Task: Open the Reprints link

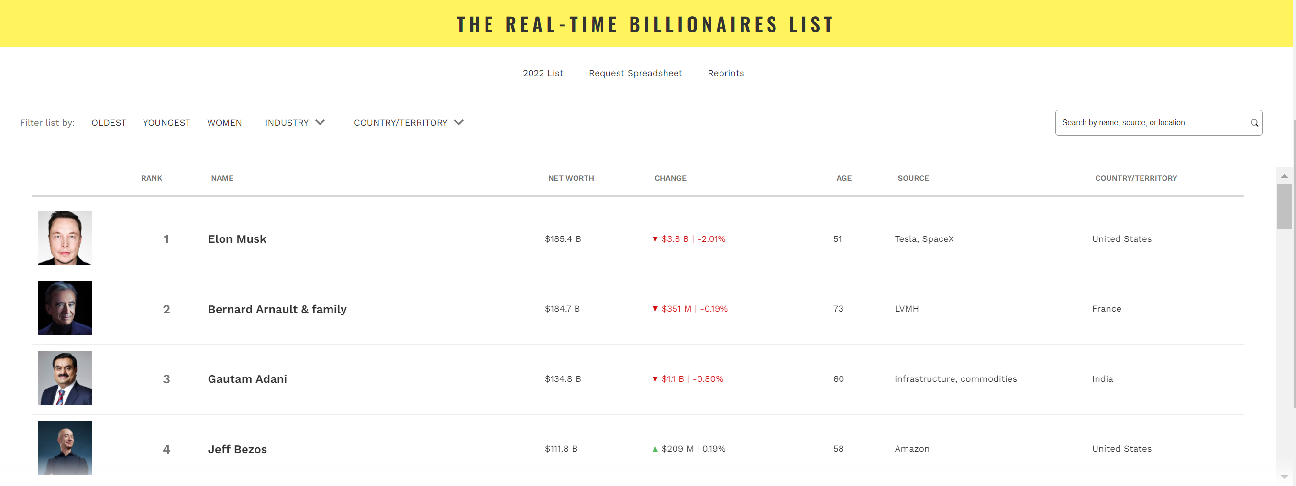Action: click(725, 73)
